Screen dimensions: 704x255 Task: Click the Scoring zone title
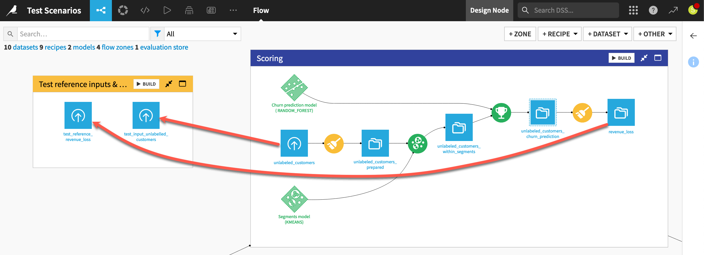coord(270,58)
